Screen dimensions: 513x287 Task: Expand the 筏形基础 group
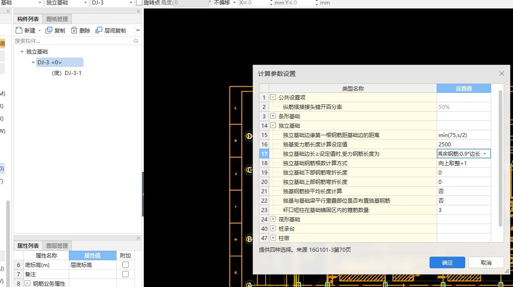[x=273, y=219]
